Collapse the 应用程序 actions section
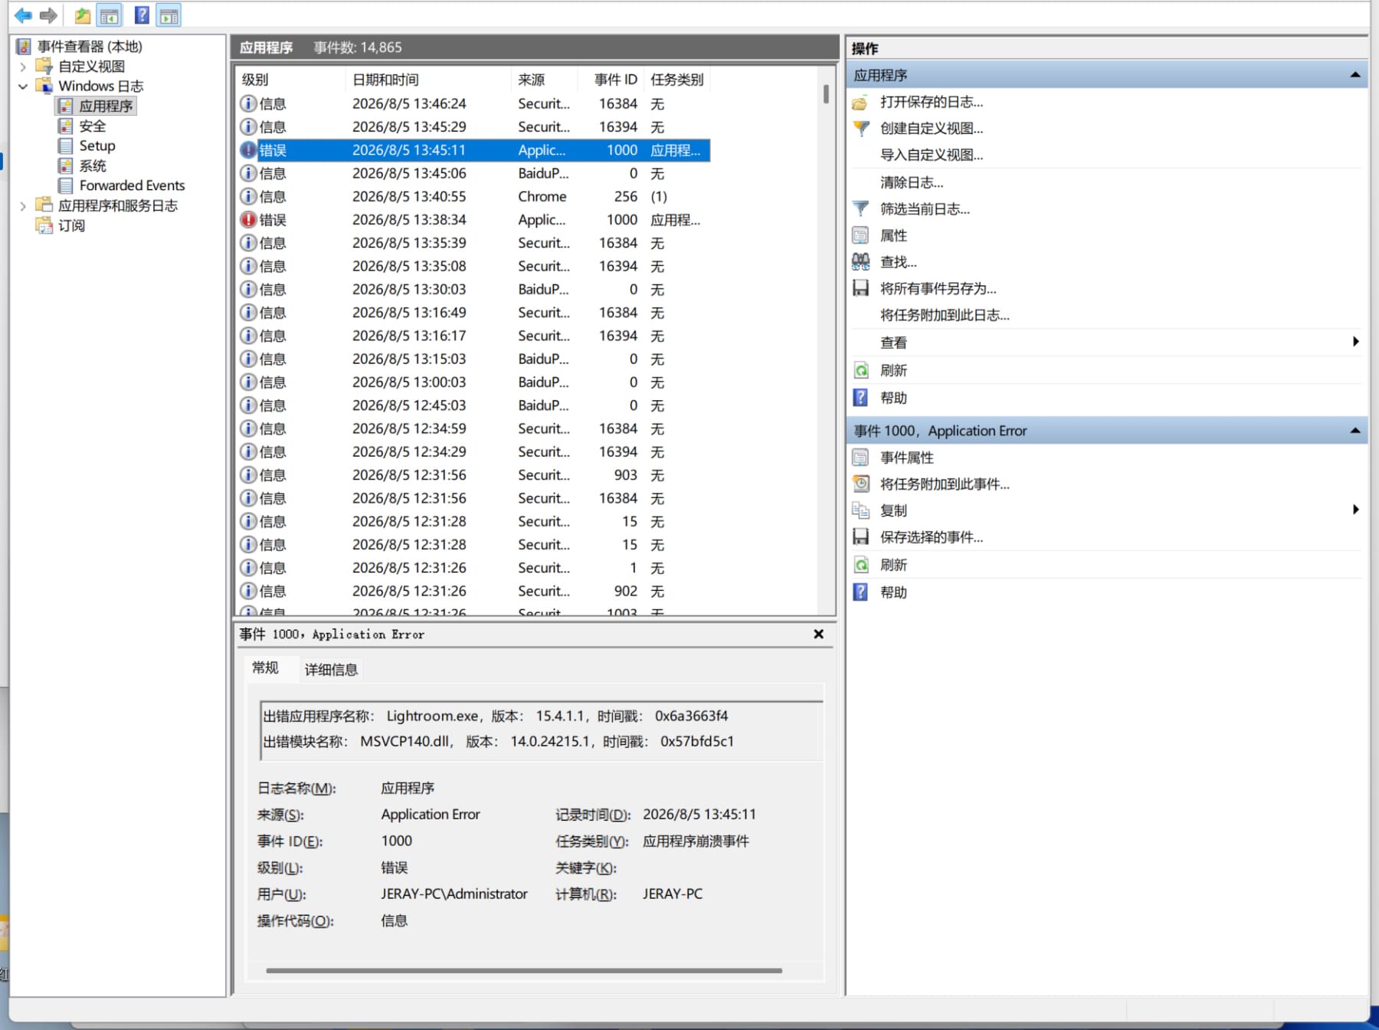This screenshot has width=1379, height=1030. coord(1354,75)
